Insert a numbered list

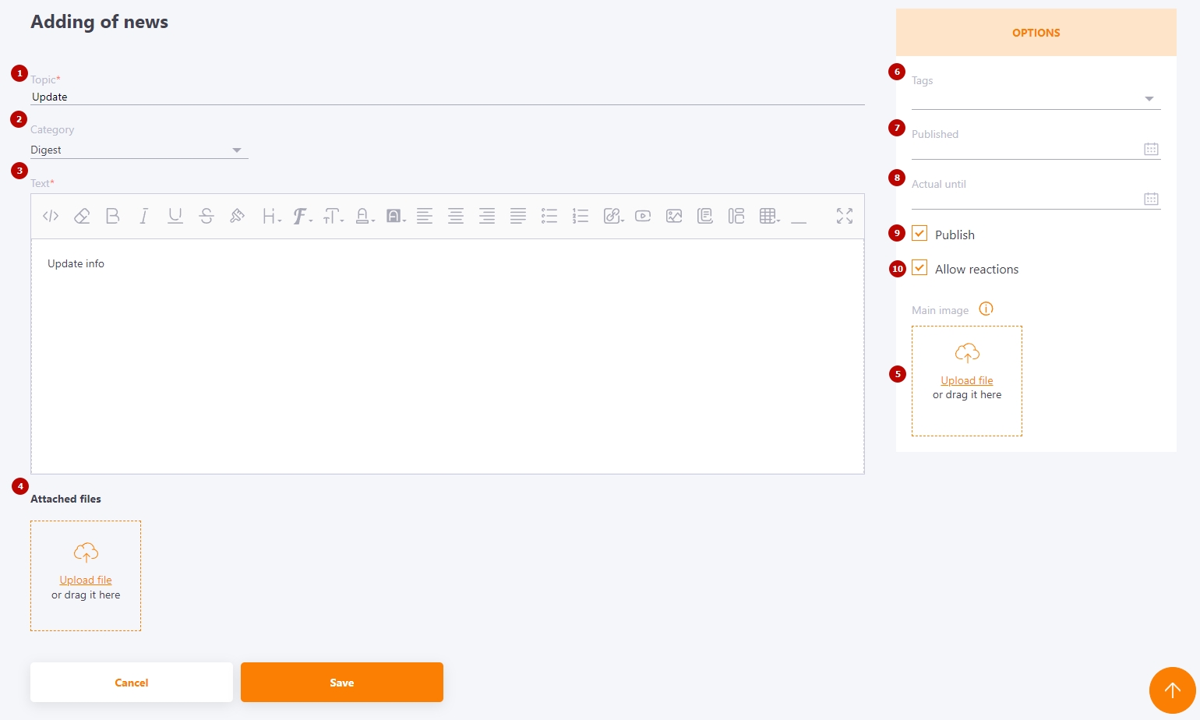581,216
